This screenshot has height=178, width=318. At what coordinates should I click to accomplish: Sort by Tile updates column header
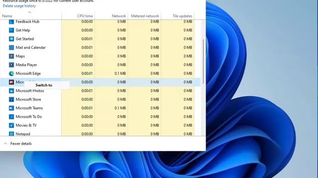pos(182,16)
